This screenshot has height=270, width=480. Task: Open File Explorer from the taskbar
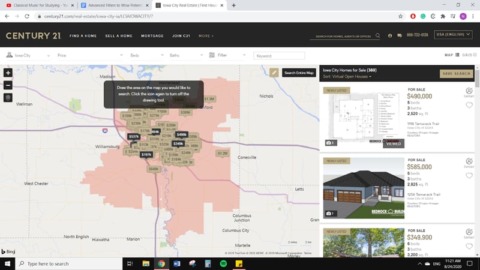(x=146, y=263)
